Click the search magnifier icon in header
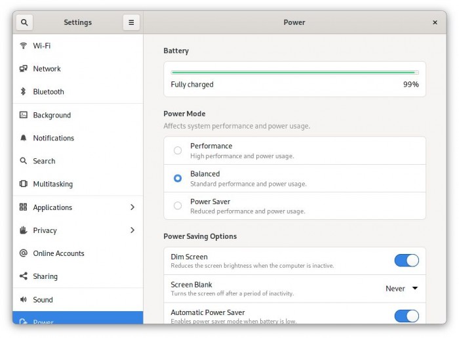Viewport: 459px width, 338px height. (x=24, y=22)
